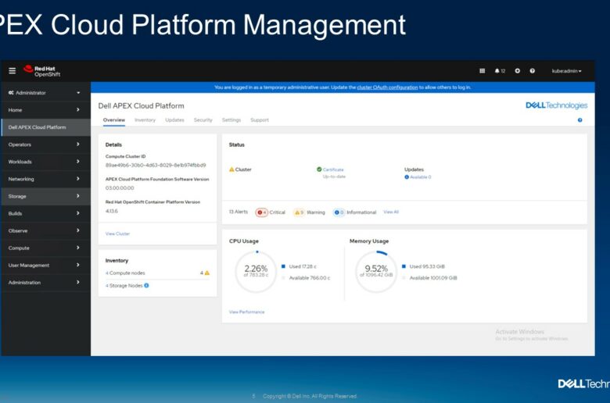Click the Red Hat OpenShift logo
The image size is (610, 403).
coord(42,71)
